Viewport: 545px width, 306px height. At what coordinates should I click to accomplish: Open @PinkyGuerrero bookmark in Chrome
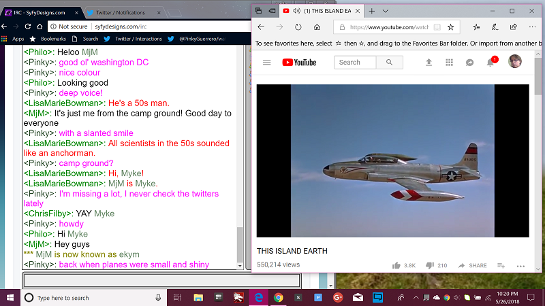[197, 39]
